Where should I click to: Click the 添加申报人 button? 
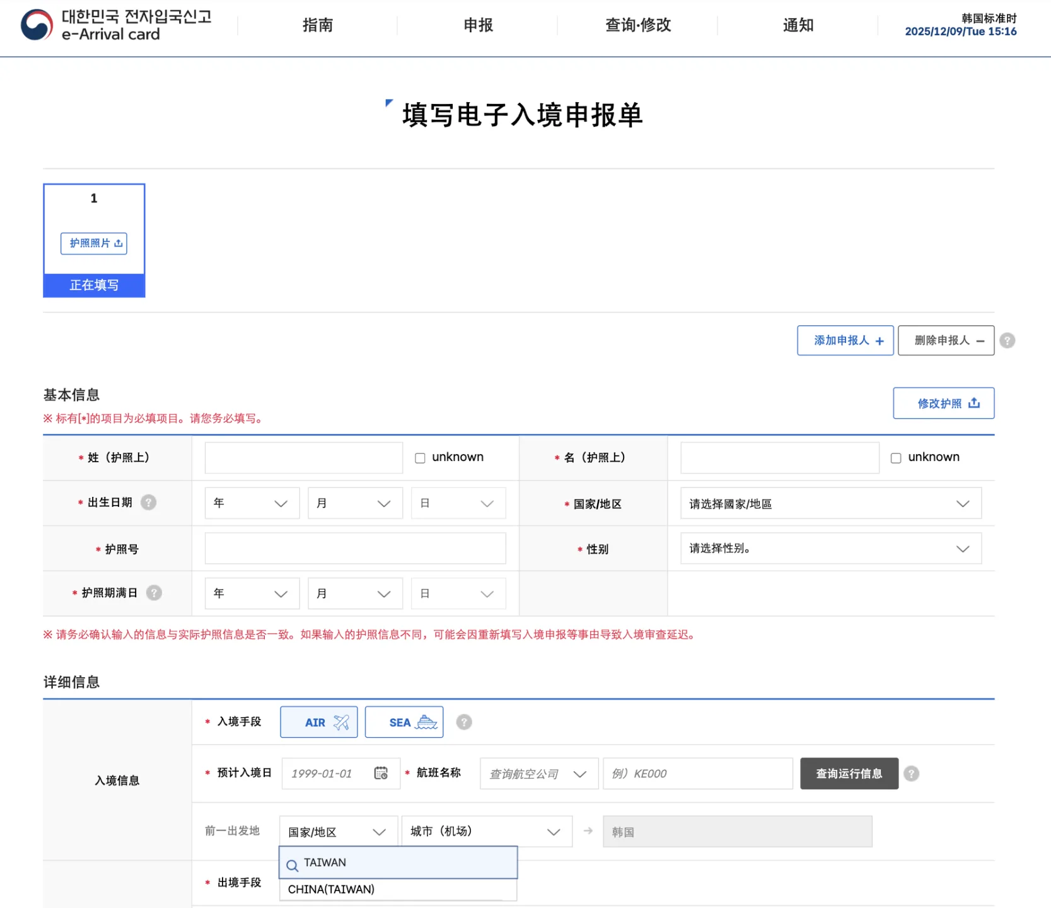pos(845,340)
